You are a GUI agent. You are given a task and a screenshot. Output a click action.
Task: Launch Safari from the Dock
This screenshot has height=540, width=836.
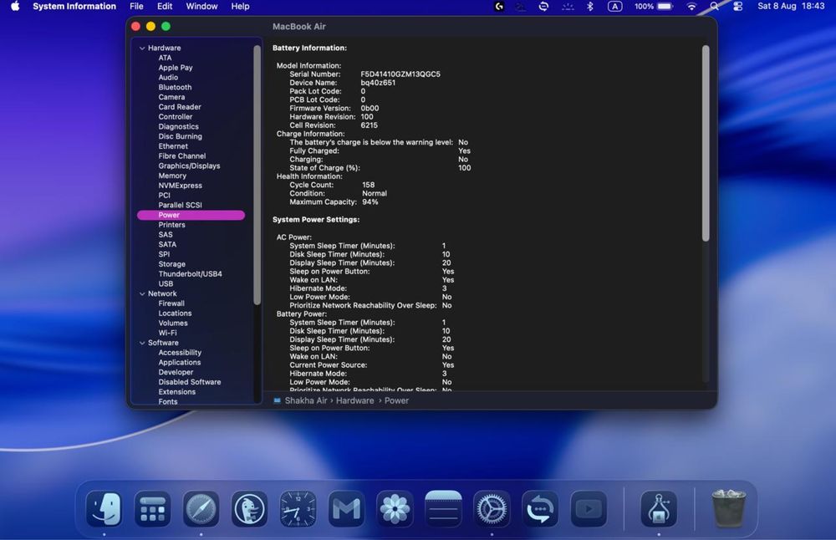tap(201, 509)
